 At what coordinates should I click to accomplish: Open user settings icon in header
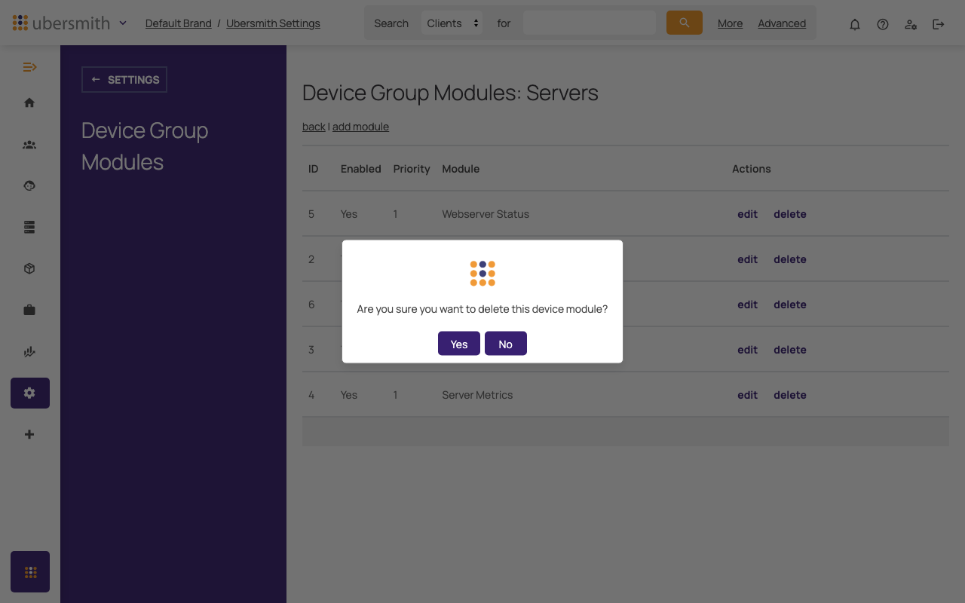pyautogui.click(x=911, y=24)
